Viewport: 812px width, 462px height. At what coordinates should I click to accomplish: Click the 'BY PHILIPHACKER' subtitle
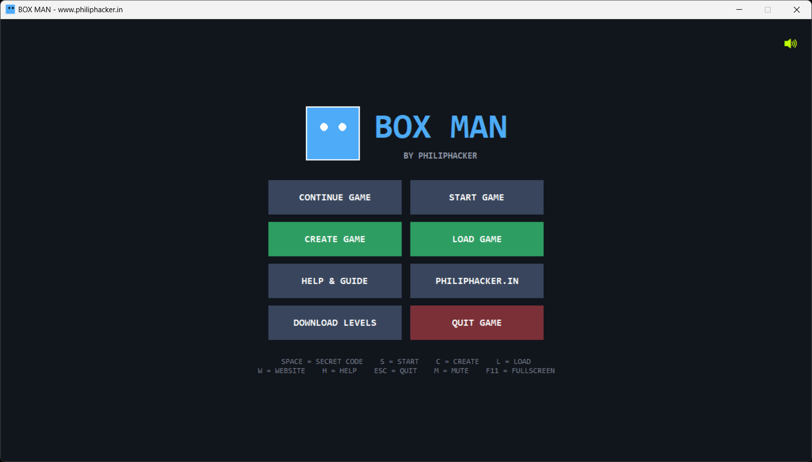pyautogui.click(x=440, y=156)
